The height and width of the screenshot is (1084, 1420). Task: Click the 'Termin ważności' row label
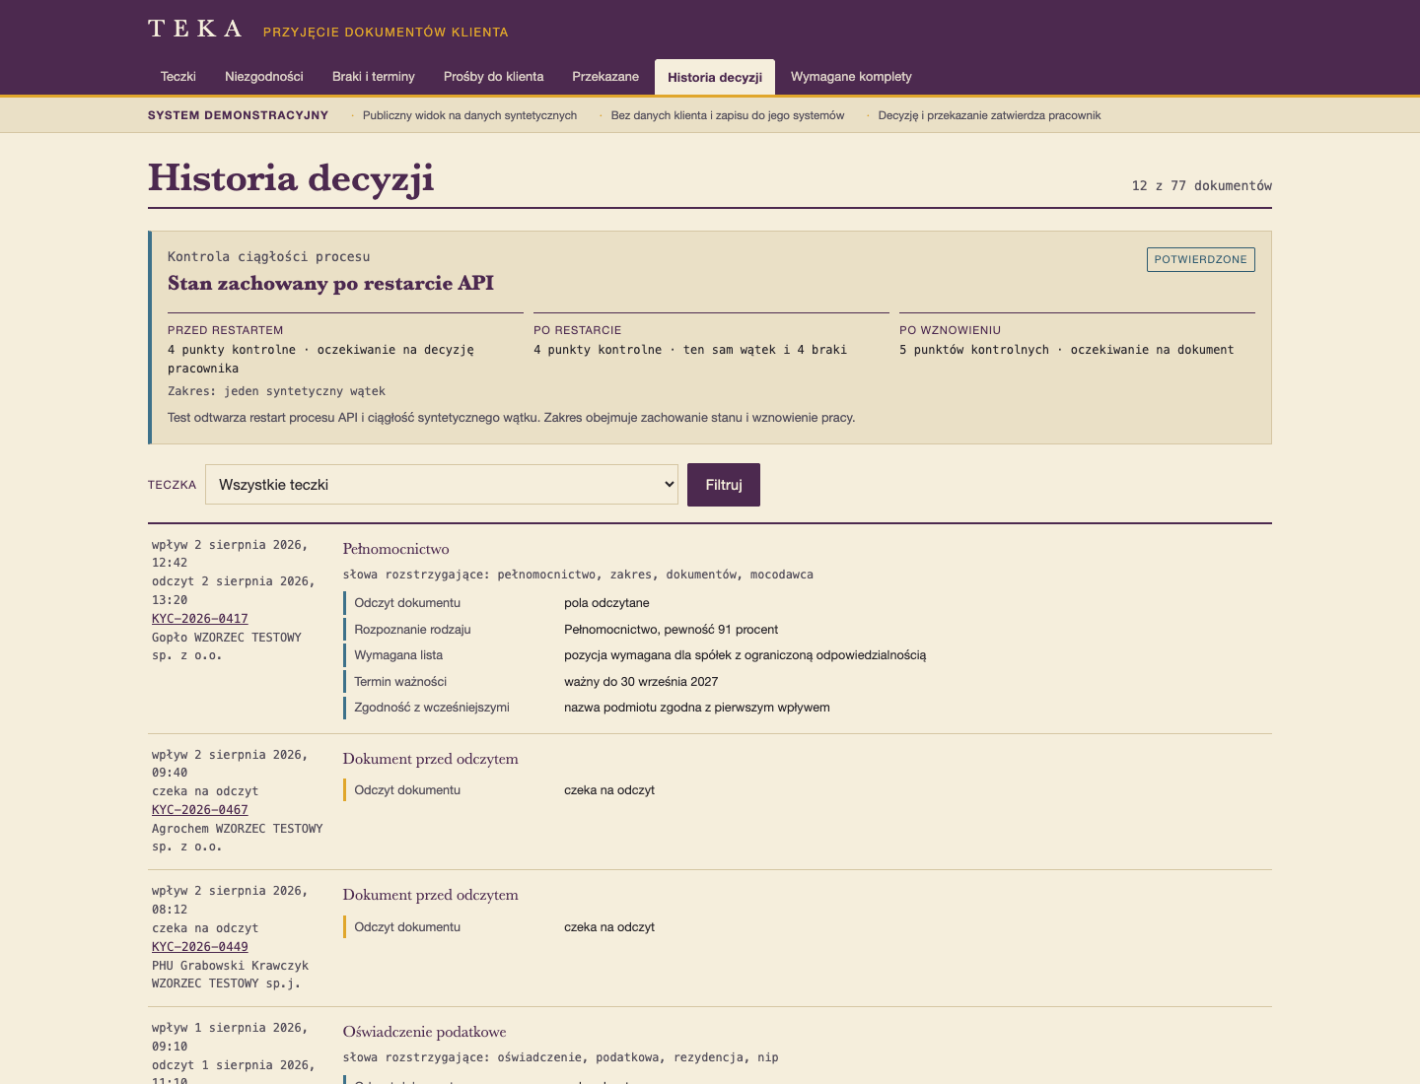click(400, 682)
